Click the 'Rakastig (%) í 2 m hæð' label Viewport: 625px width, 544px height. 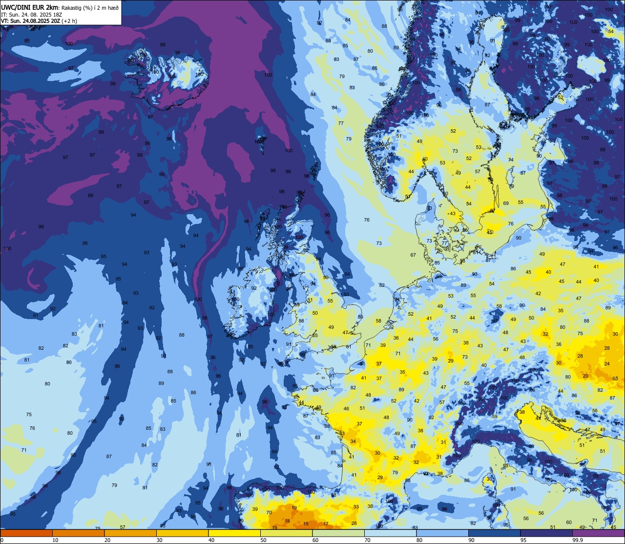tap(89, 7)
